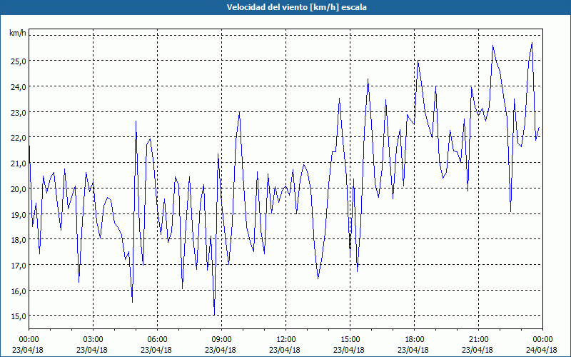Image resolution: width=571 pixels, height=357 pixels.
Task: Click the 09:00 time axis label
Action: pos(222,340)
